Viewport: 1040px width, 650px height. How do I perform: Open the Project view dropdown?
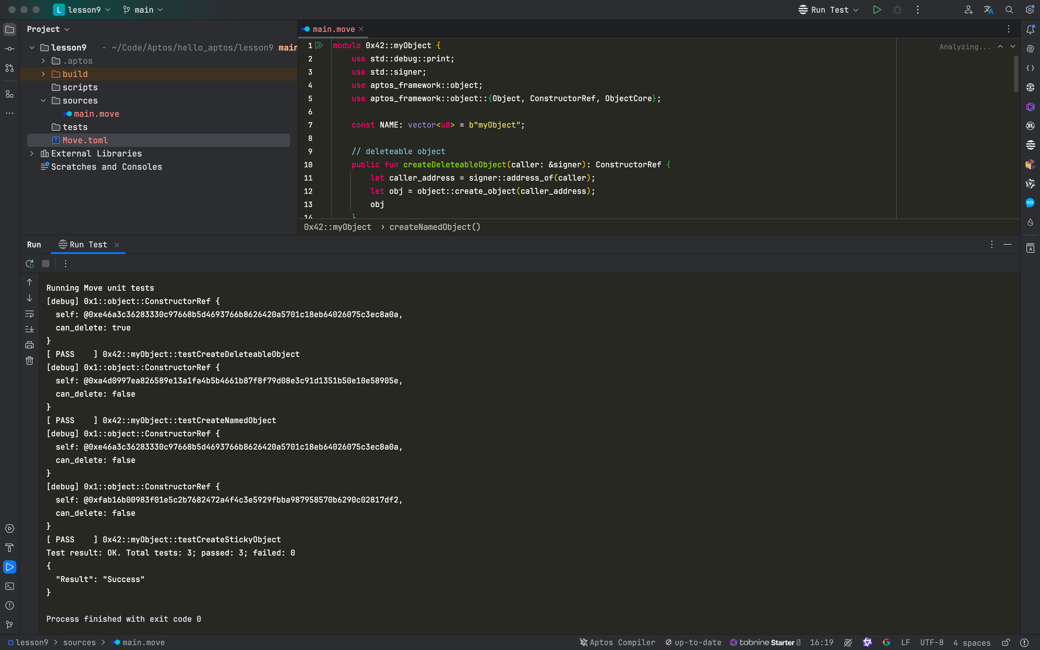[x=48, y=29]
